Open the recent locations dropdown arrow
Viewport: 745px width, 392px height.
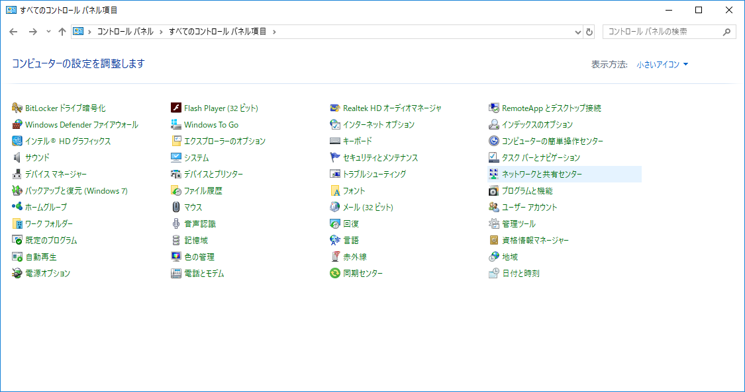click(x=48, y=32)
